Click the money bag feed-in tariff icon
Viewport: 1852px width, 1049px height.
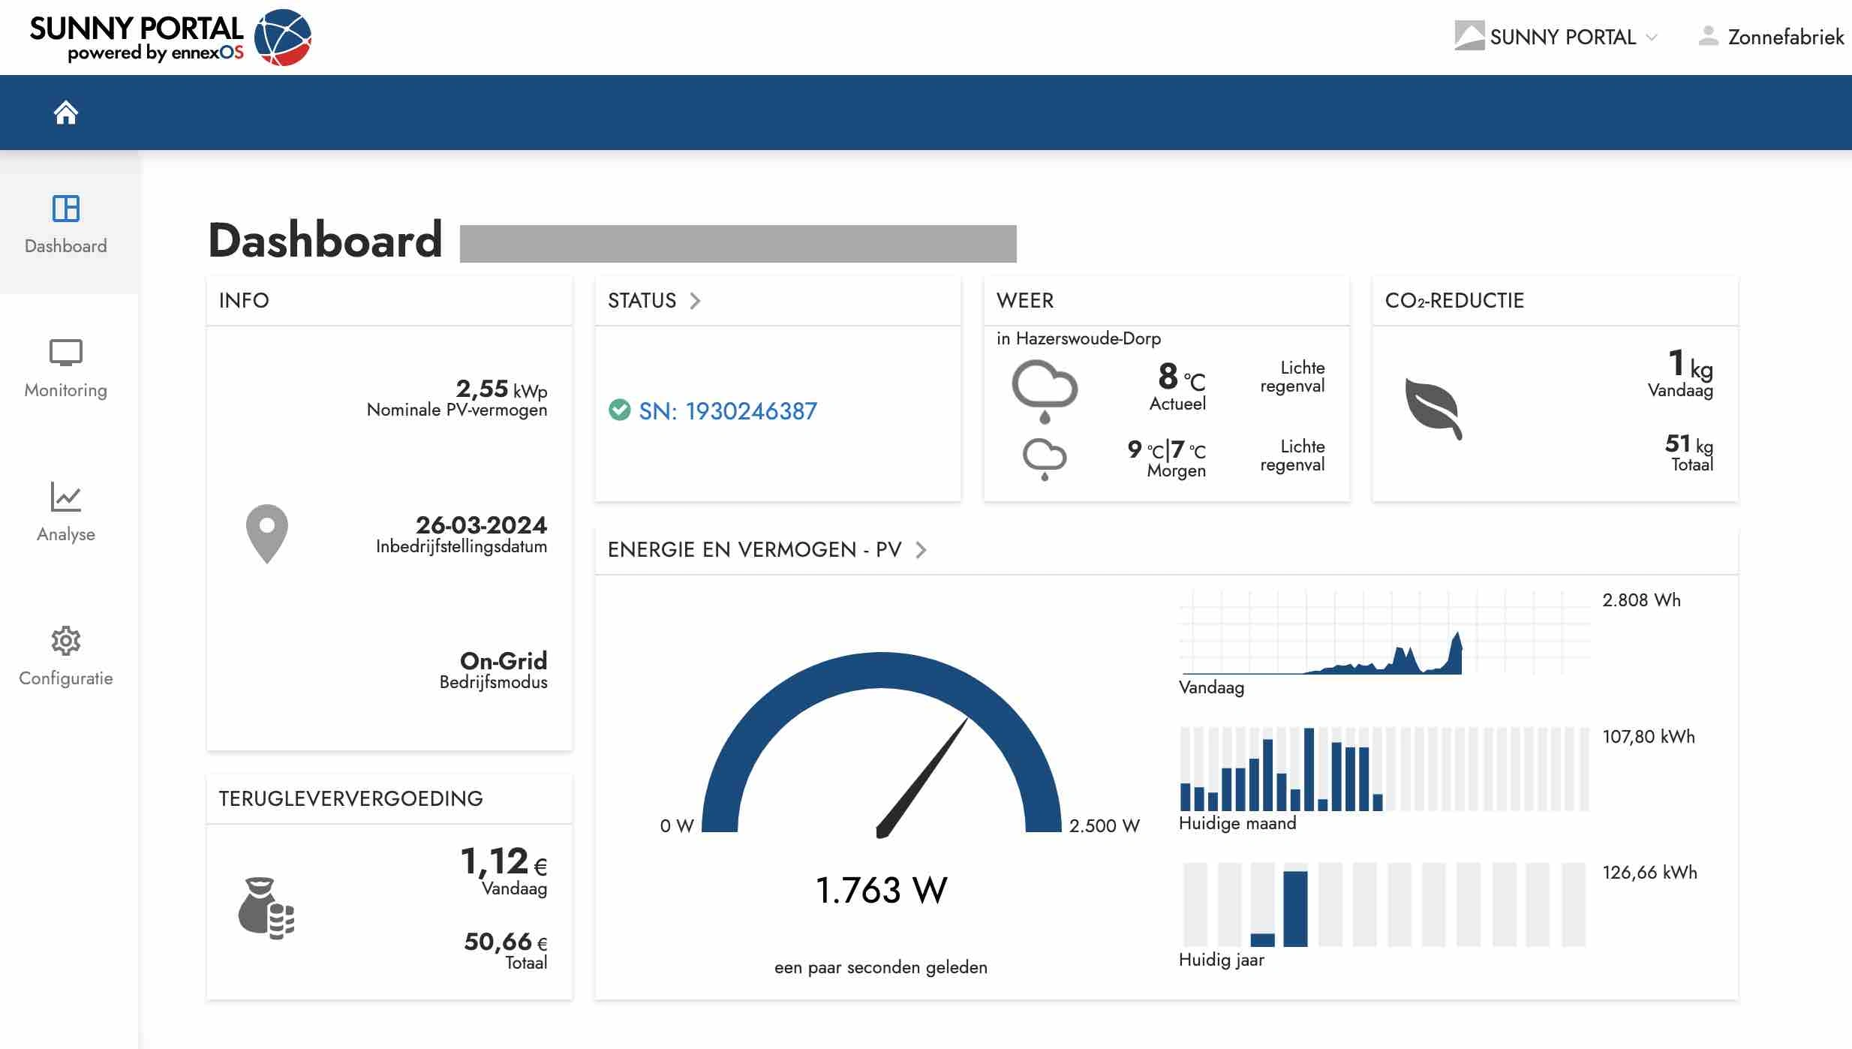pos(266,908)
